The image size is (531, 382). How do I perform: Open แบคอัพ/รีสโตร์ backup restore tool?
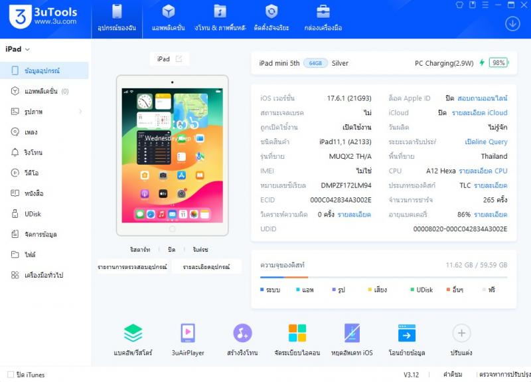coord(133,339)
